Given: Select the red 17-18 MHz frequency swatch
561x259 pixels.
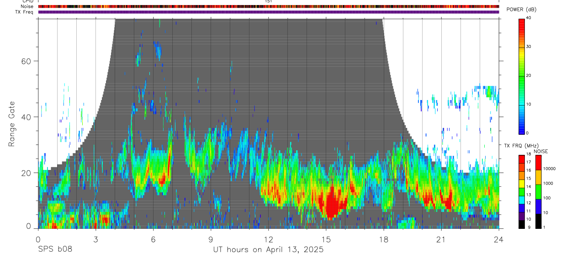Looking at the screenshot, I should point(522,159).
